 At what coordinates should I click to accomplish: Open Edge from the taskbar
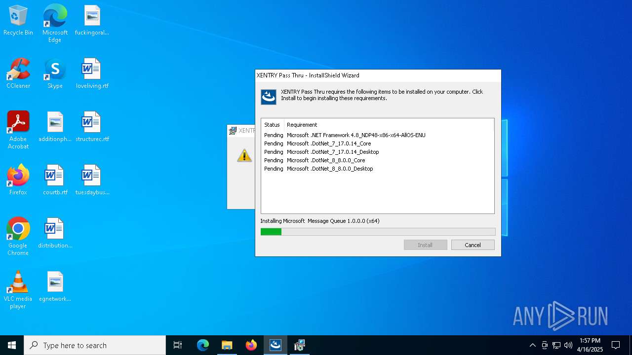(x=203, y=345)
